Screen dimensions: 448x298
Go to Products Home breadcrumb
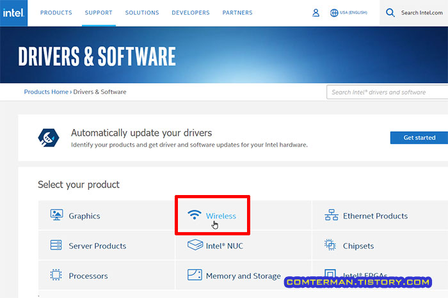[x=46, y=92]
